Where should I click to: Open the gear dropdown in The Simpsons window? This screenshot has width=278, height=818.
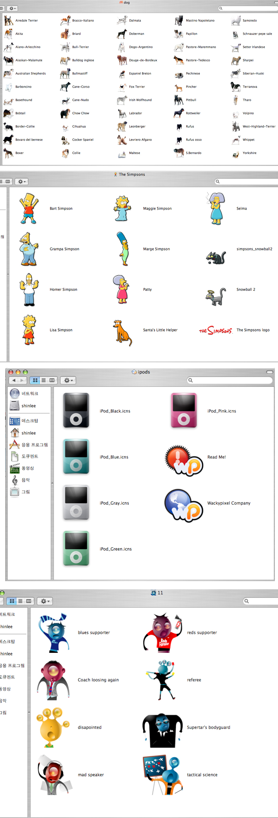pos(22,182)
